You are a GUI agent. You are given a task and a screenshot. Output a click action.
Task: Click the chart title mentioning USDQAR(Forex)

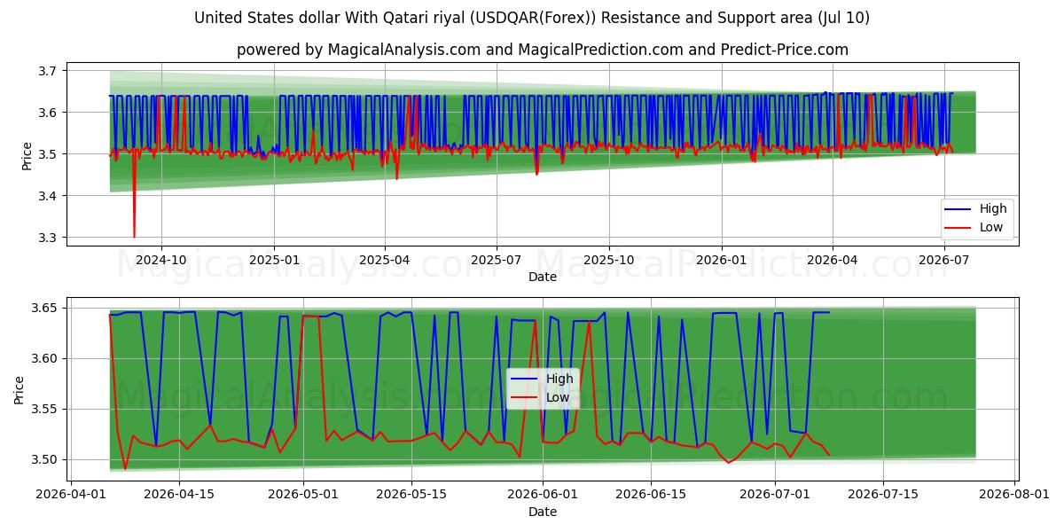pos(532,18)
